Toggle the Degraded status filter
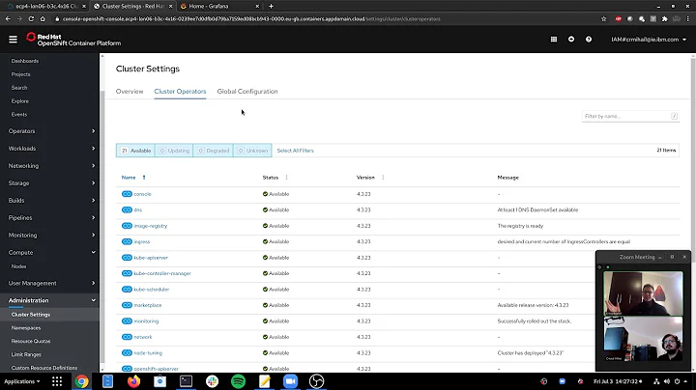The height and width of the screenshot is (390, 696). (x=213, y=151)
